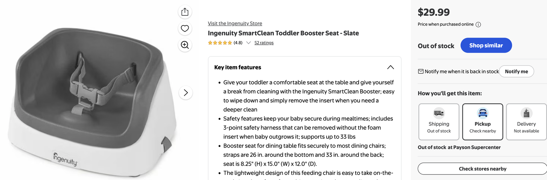Click the envelope notify icon

pyautogui.click(x=421, y=71)
